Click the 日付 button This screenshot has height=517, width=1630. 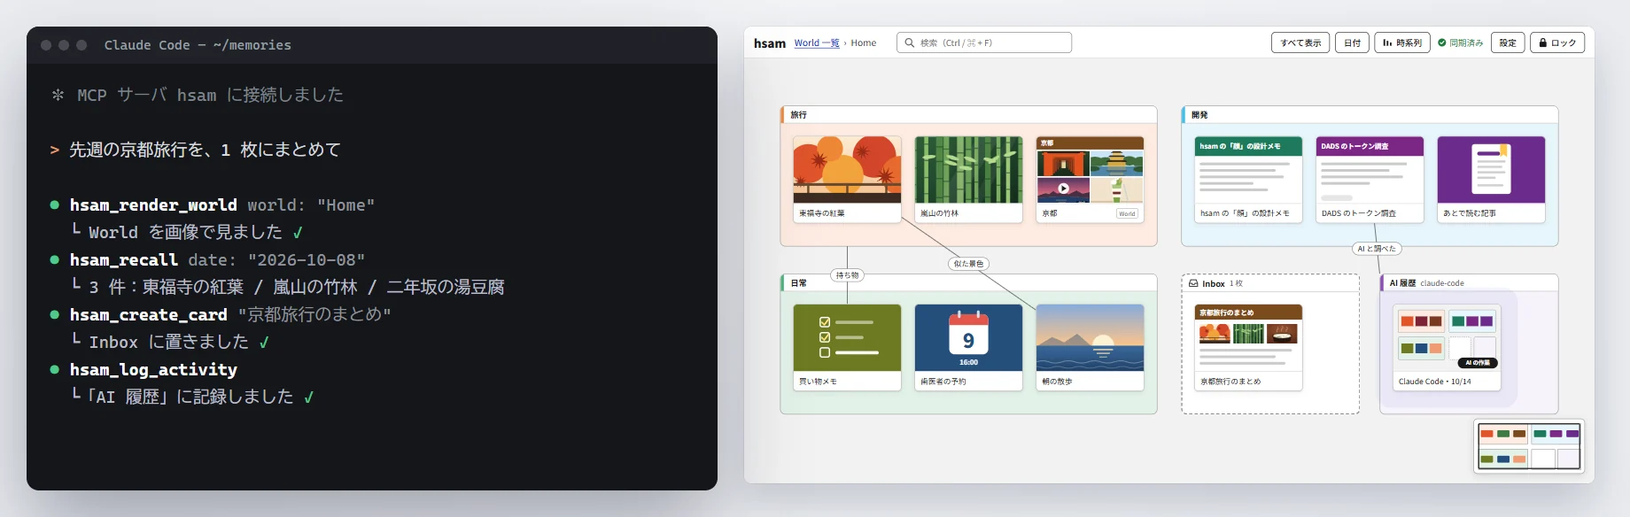1353,42
